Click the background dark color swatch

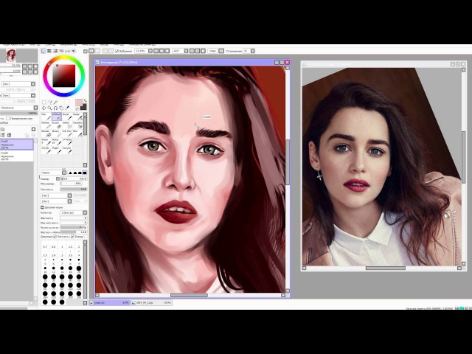click(84, 107)
